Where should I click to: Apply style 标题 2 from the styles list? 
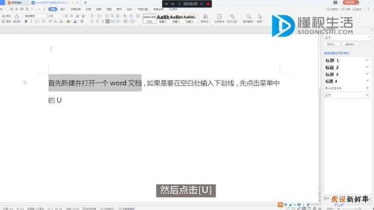coord(347,67)
